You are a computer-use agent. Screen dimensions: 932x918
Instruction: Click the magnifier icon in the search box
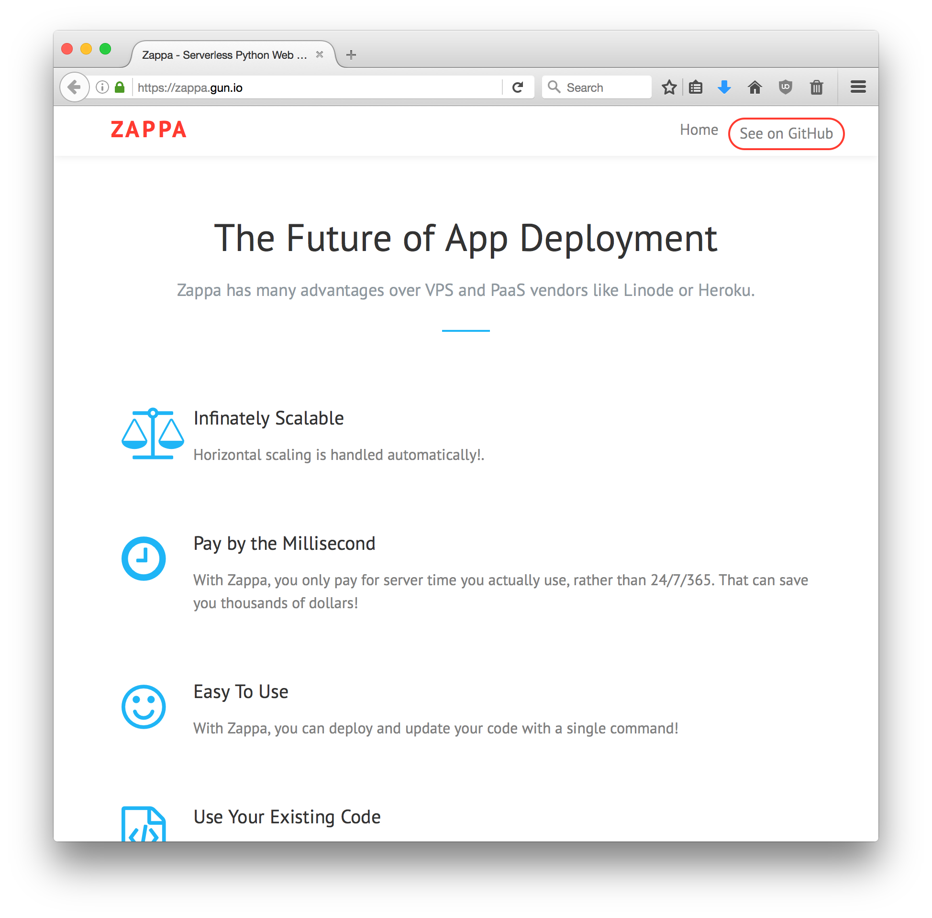[554, 87]
